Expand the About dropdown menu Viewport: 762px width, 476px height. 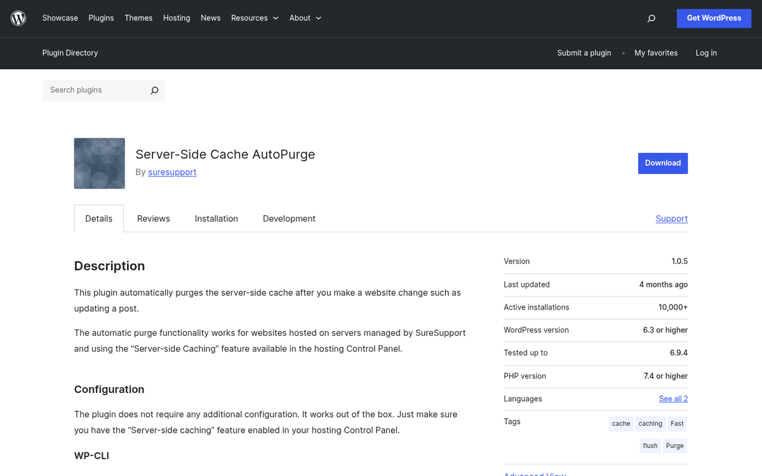pos(305,18)
